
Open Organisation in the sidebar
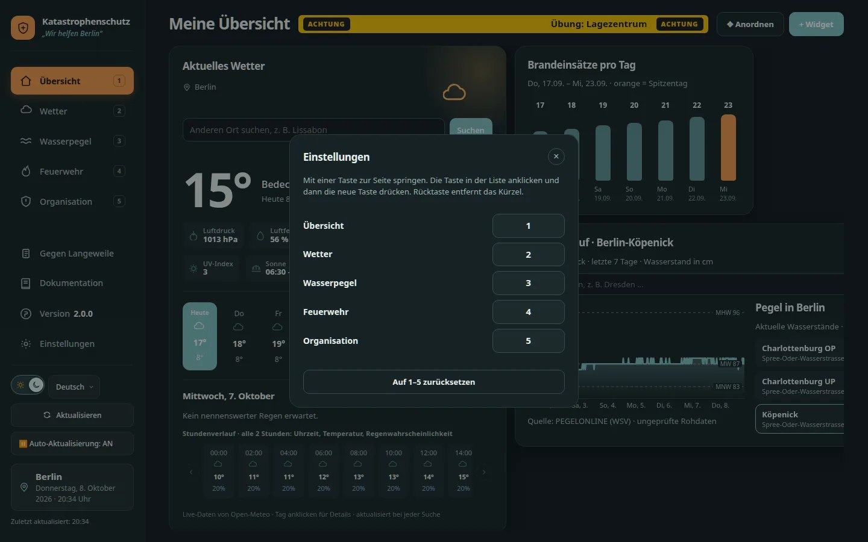(72, 201)
